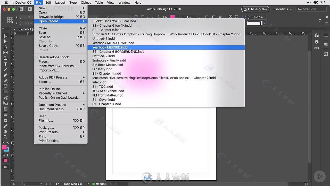Select the Selection tool

5,36
